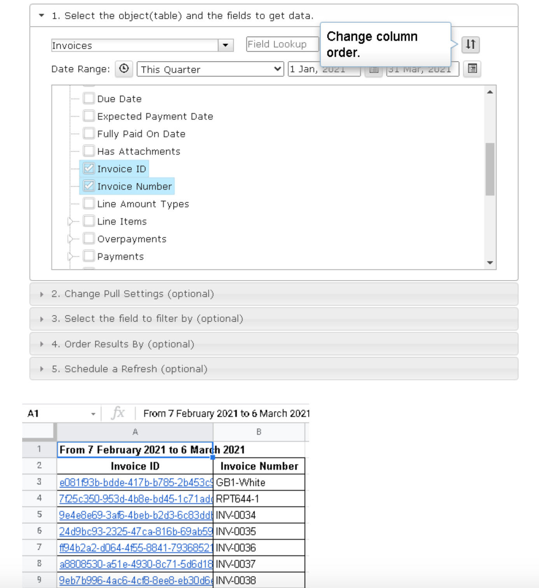Viewport: 539px width, 588px height.
Task: Uncheck the Invoice Number field
Action: click(x=89, y=186)
